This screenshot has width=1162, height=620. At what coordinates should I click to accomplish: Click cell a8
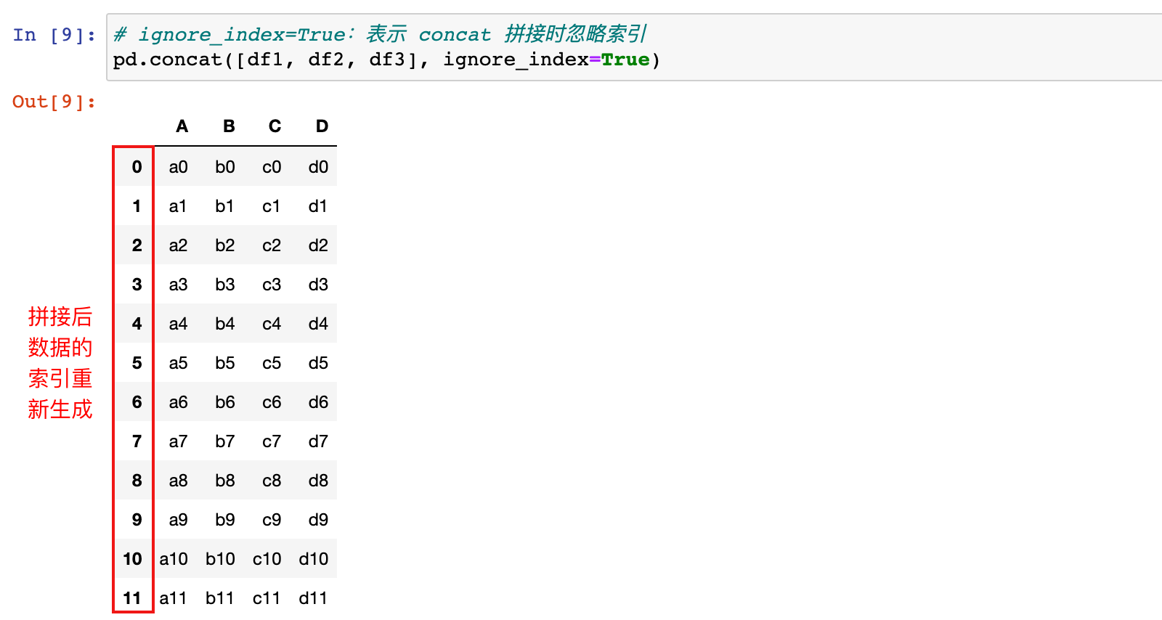178,481
